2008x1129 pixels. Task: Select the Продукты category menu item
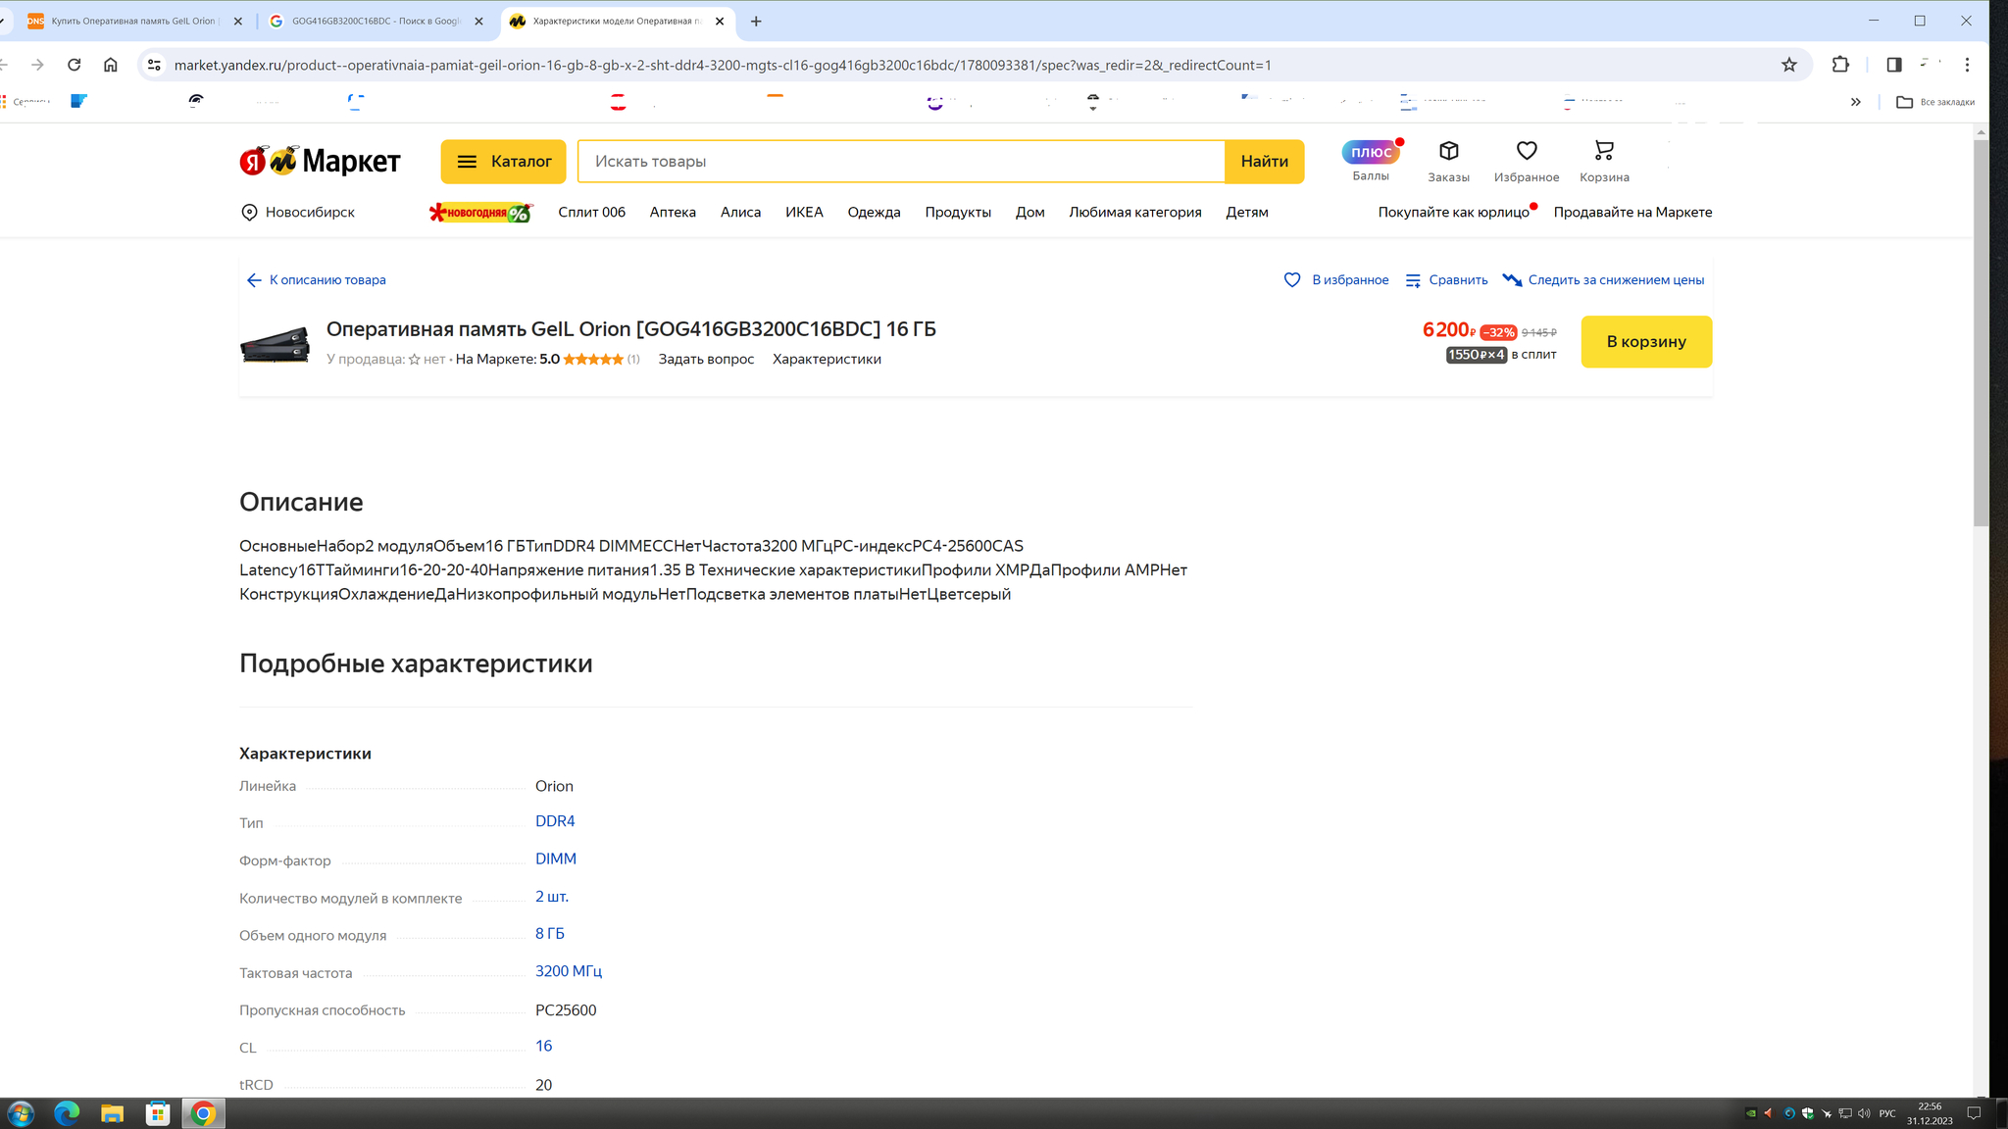(x=957, y=213)
